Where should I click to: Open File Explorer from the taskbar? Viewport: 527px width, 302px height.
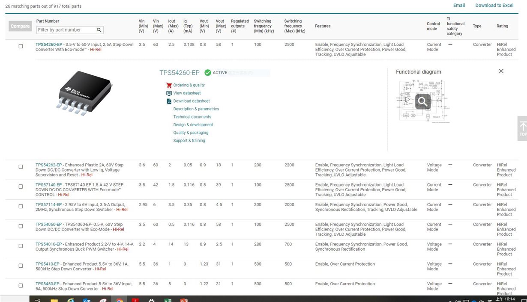point(54,300)
